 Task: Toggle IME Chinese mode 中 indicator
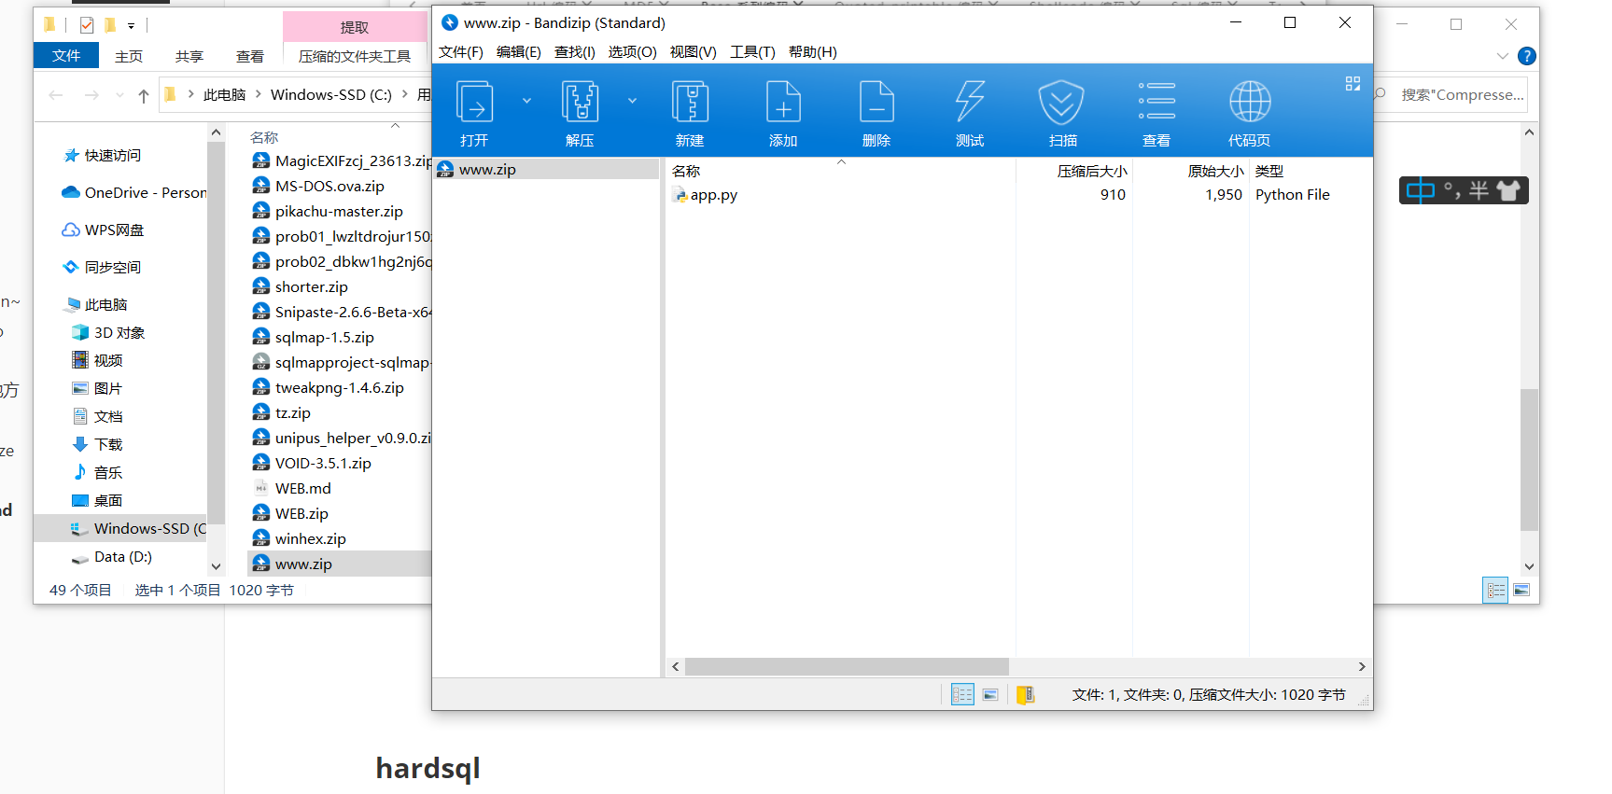pyautogui.click(x=1421, y=191)
